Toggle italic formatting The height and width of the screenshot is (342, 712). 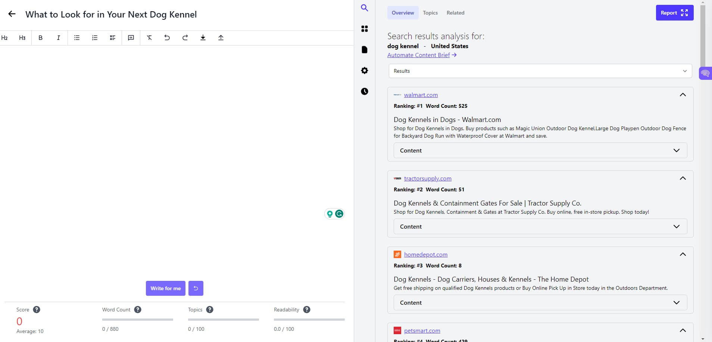click(58, 38)
